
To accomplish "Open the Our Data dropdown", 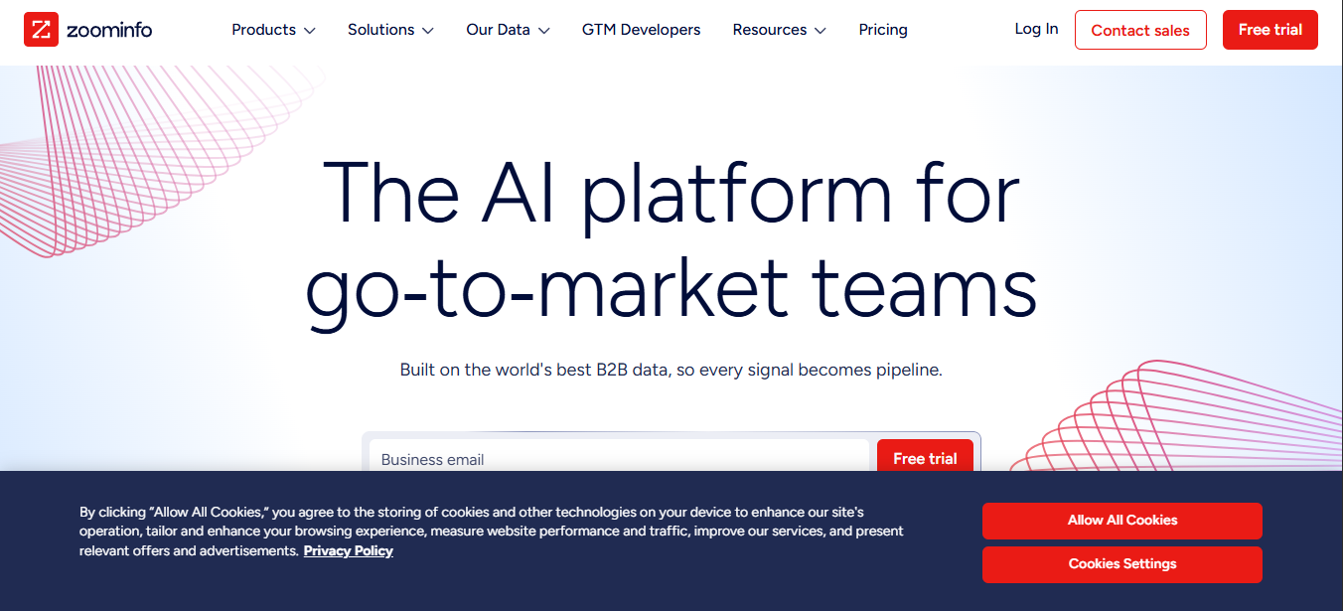I will 508,30.
